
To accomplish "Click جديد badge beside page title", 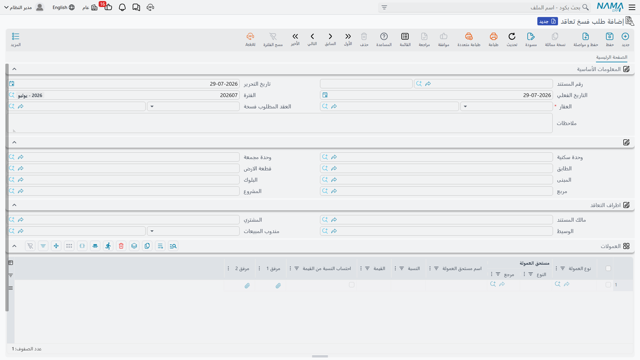I will [547, 21].
